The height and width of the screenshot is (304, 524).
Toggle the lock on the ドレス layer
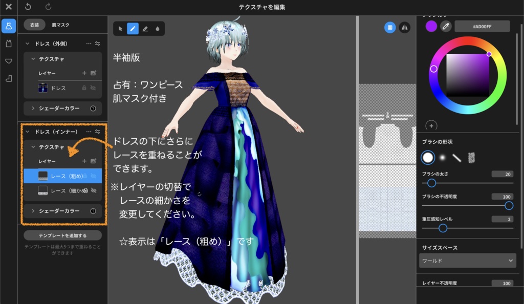click(84, 88)
